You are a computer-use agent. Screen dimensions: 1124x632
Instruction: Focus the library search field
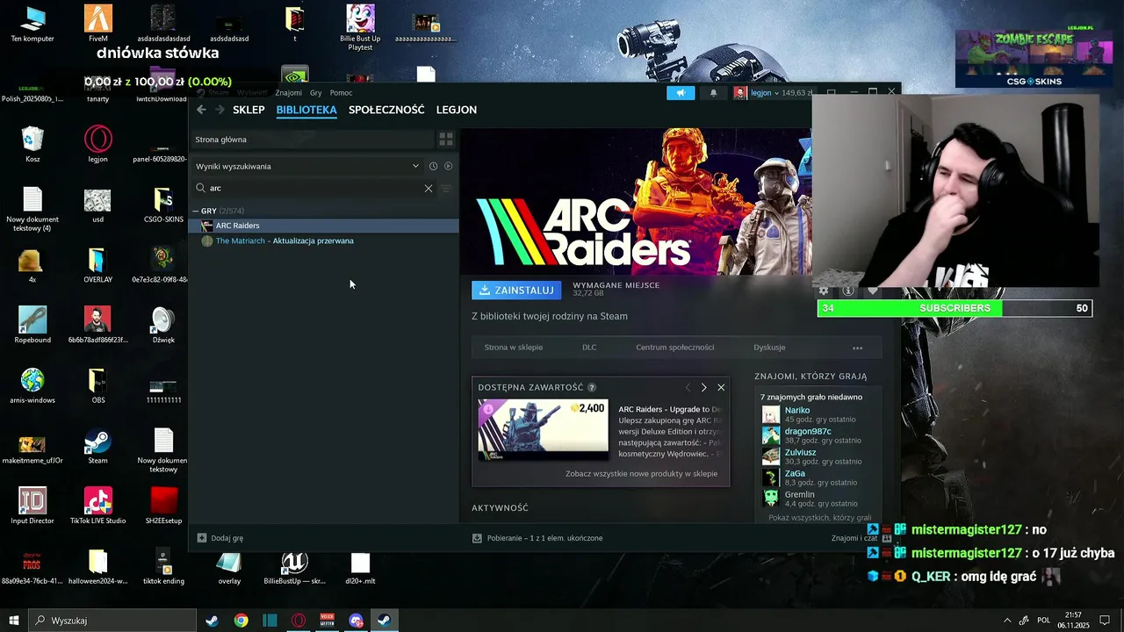pos(312,188)
